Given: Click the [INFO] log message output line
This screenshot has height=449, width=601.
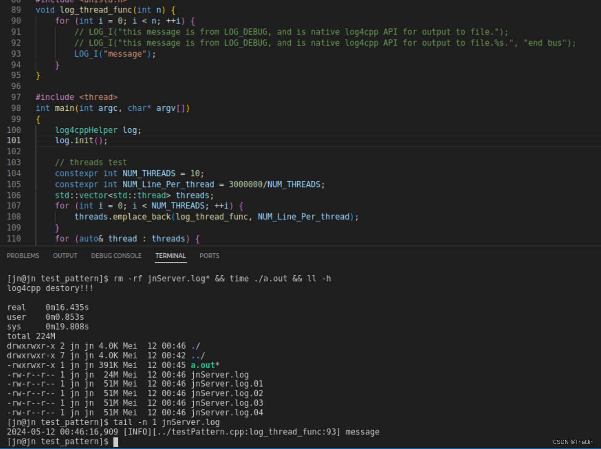Looking at the screenshot, I should click(x=193, y=432).
